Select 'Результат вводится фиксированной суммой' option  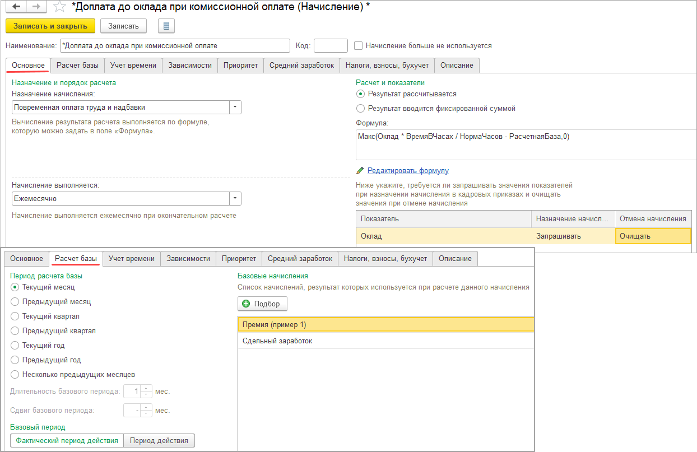361,108
